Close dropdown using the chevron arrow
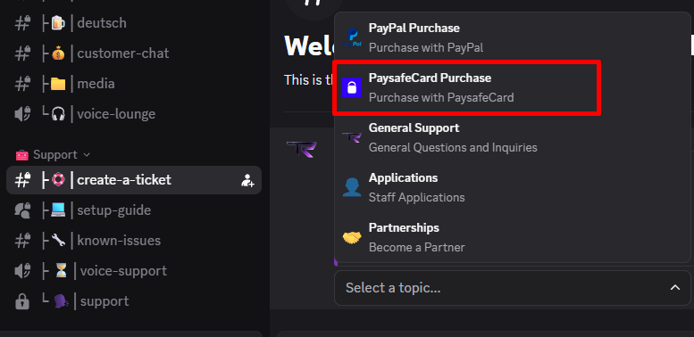 point(675,288)
